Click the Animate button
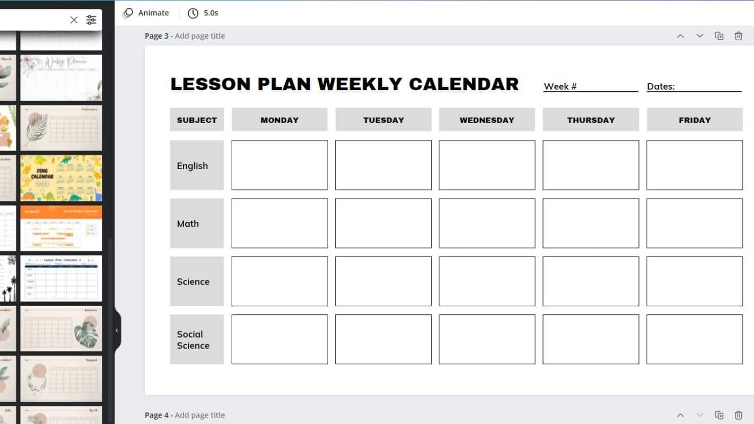 146,13
